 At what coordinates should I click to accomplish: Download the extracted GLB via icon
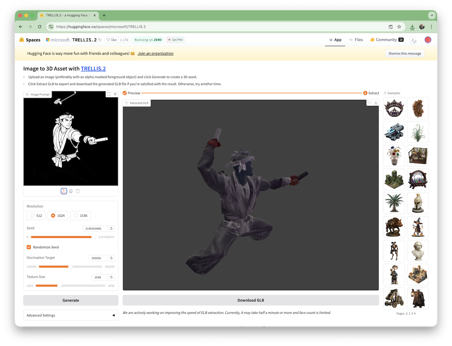pyautogui.click(x=376, y=103)
